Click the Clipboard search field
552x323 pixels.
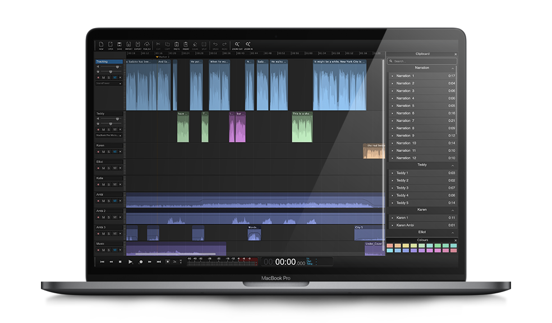[422, 61]
